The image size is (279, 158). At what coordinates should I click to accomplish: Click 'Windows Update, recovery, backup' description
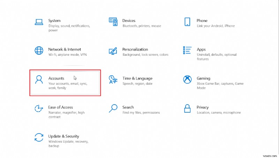[x=68, y=144]
